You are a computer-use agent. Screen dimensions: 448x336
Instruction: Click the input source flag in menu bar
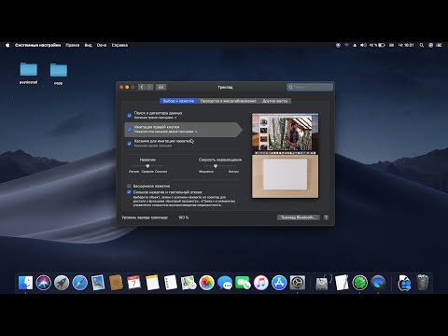click(x=392, y=45)
